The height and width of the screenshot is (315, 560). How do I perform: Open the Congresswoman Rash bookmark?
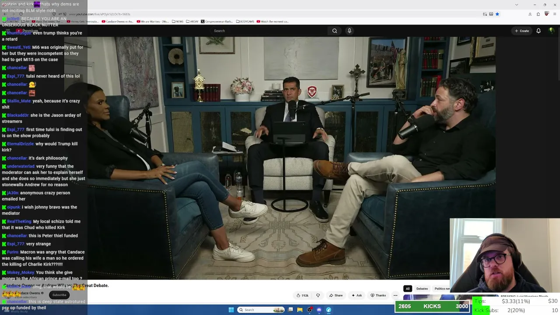click(217, 21)
